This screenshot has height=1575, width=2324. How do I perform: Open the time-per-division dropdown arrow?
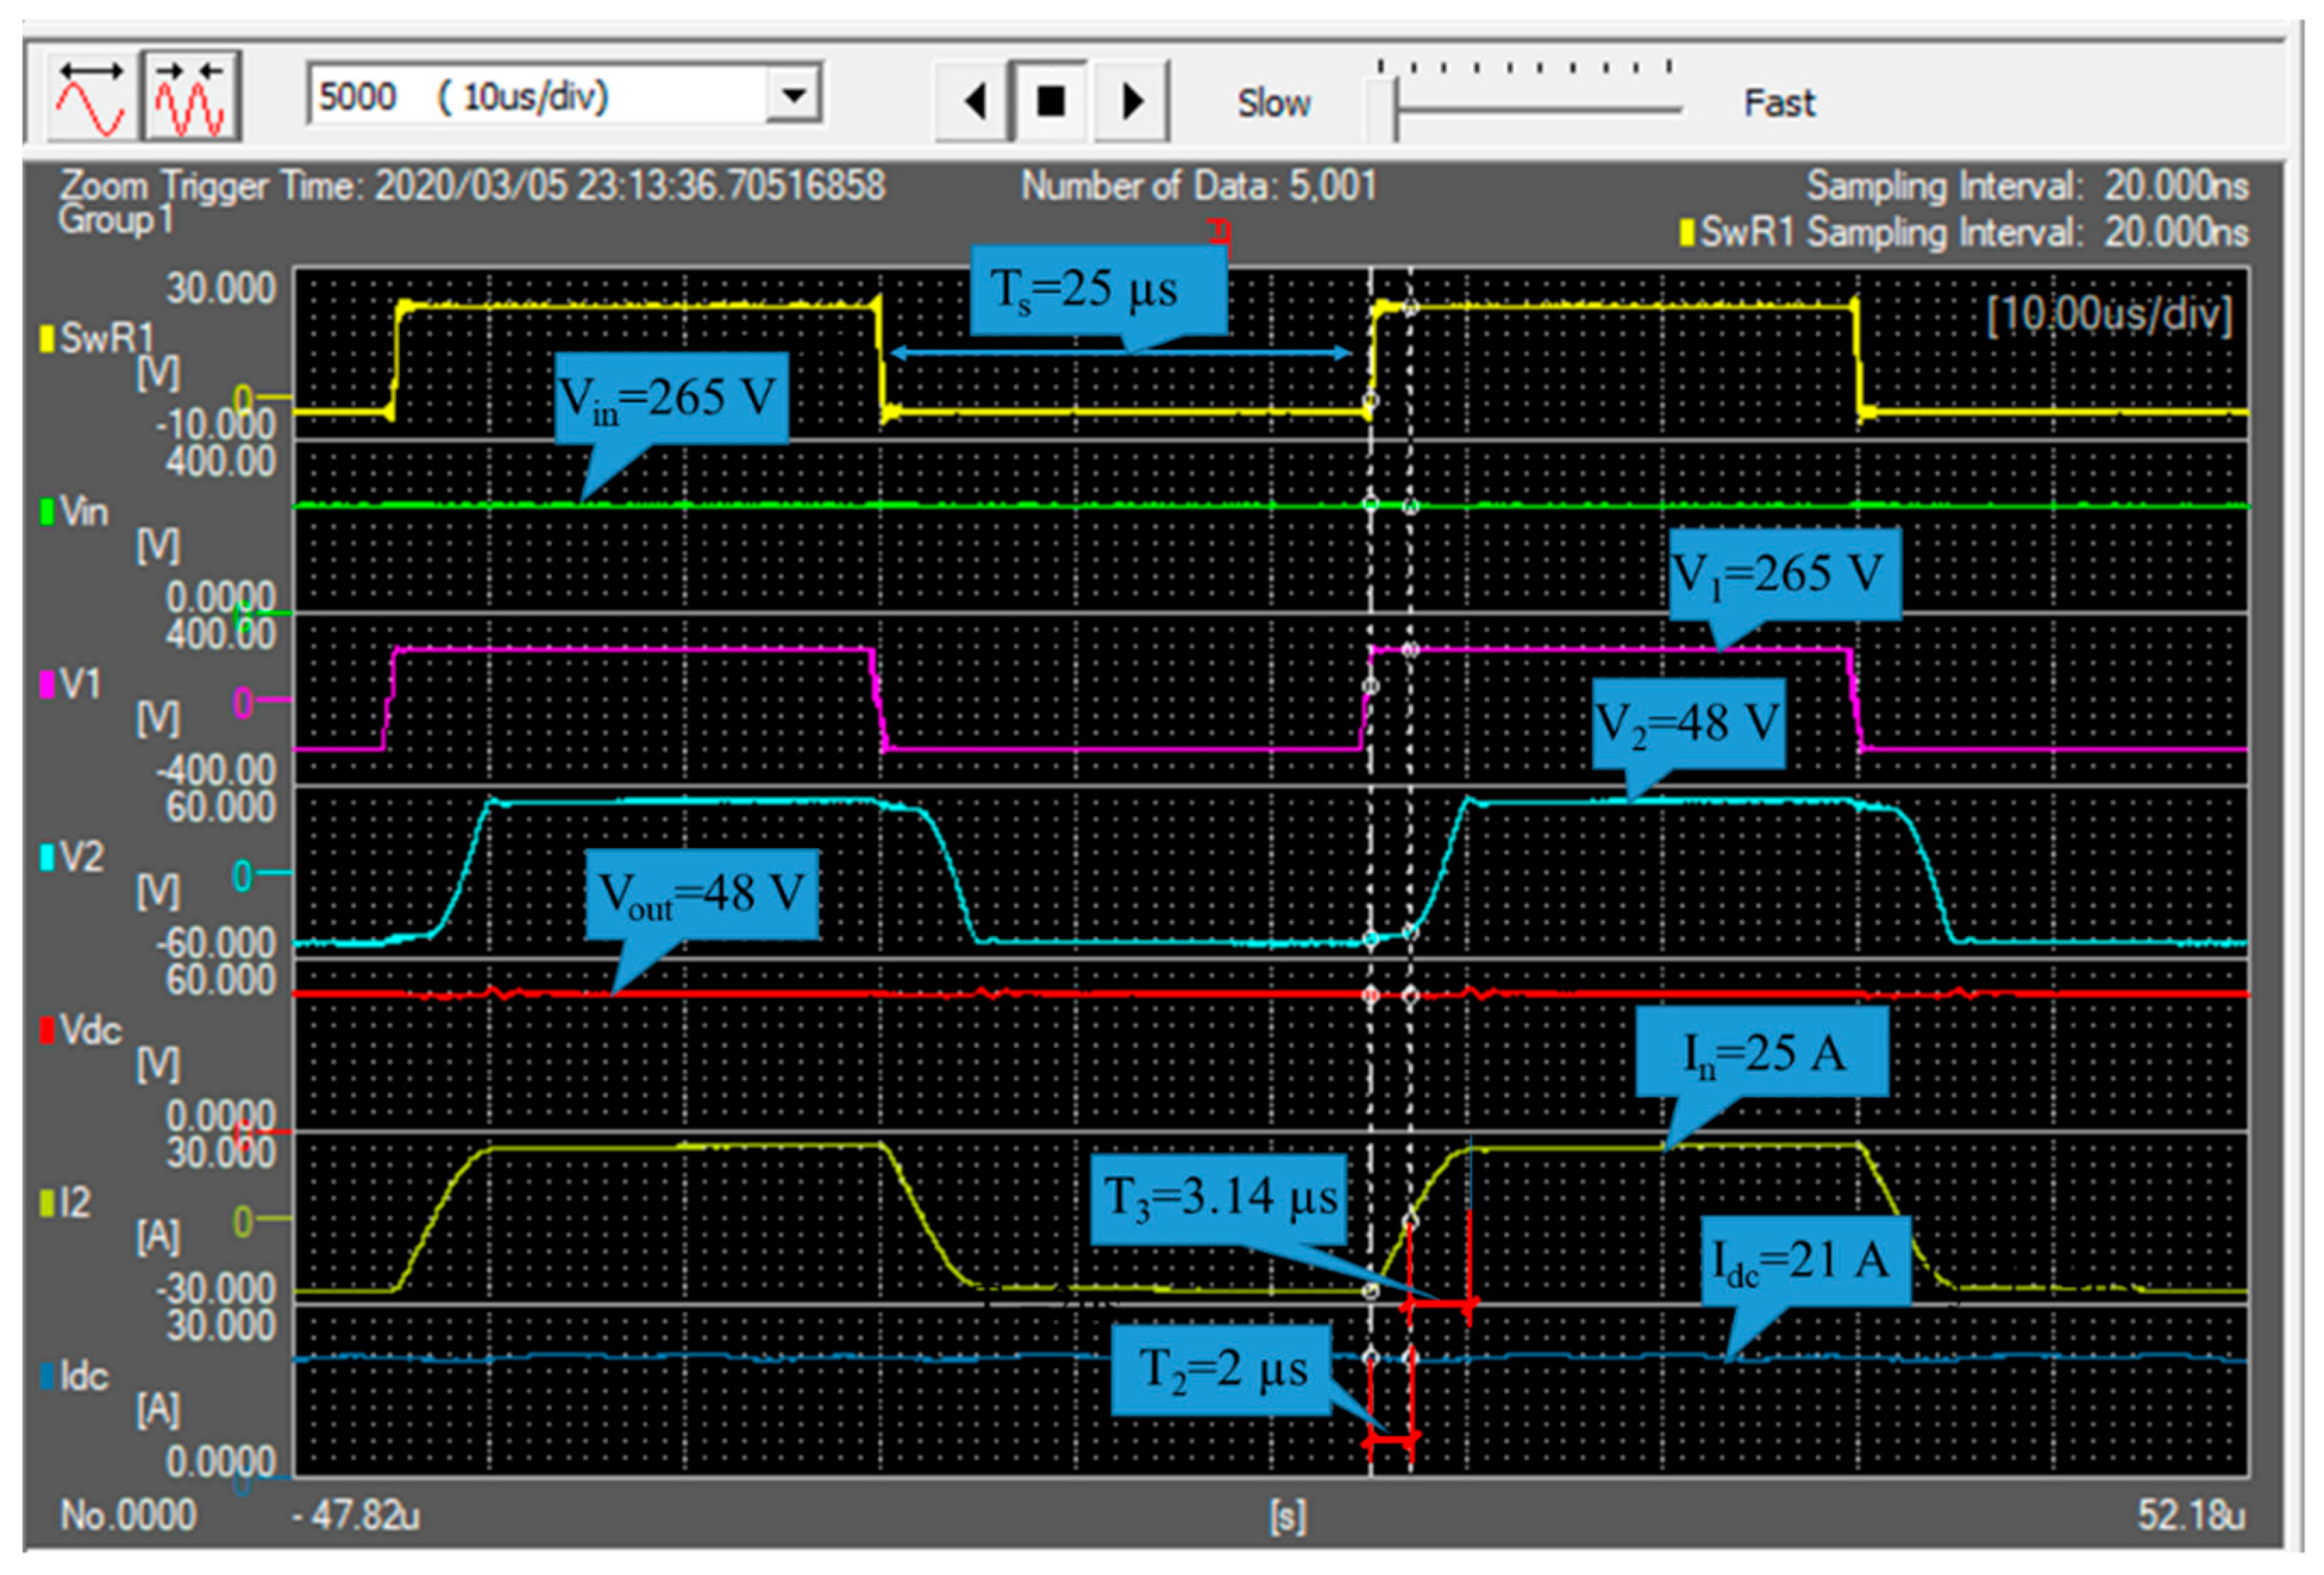[x=794, y=96]
